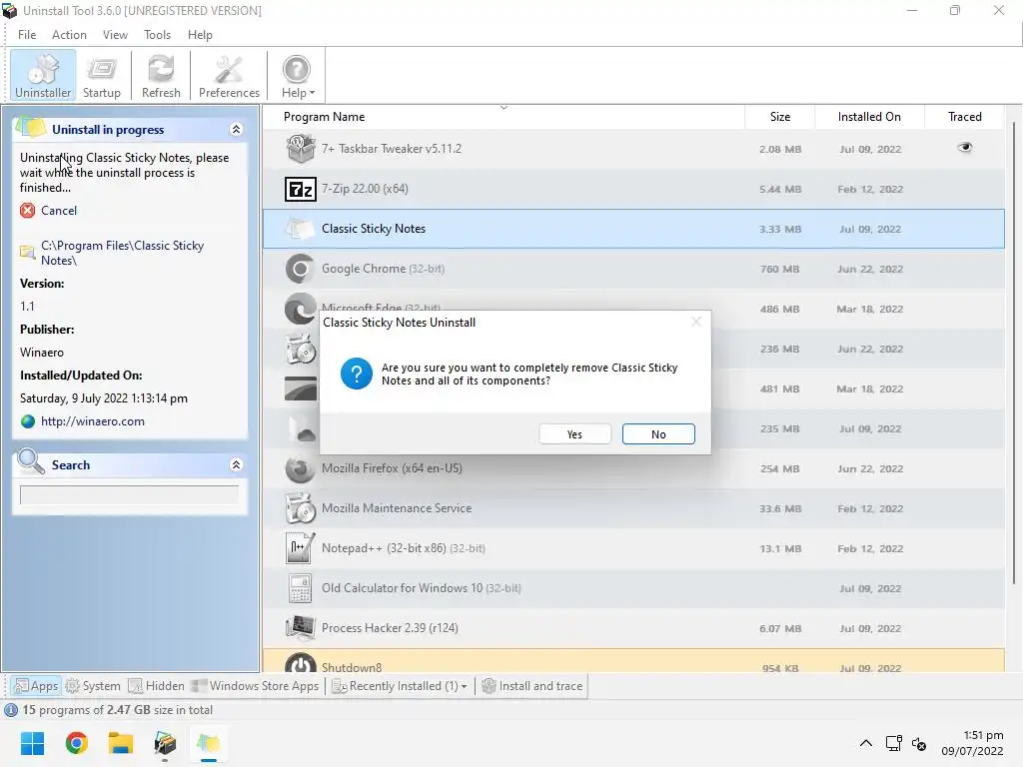Click the Microsoft Edge program icon

tap(300, 309)
